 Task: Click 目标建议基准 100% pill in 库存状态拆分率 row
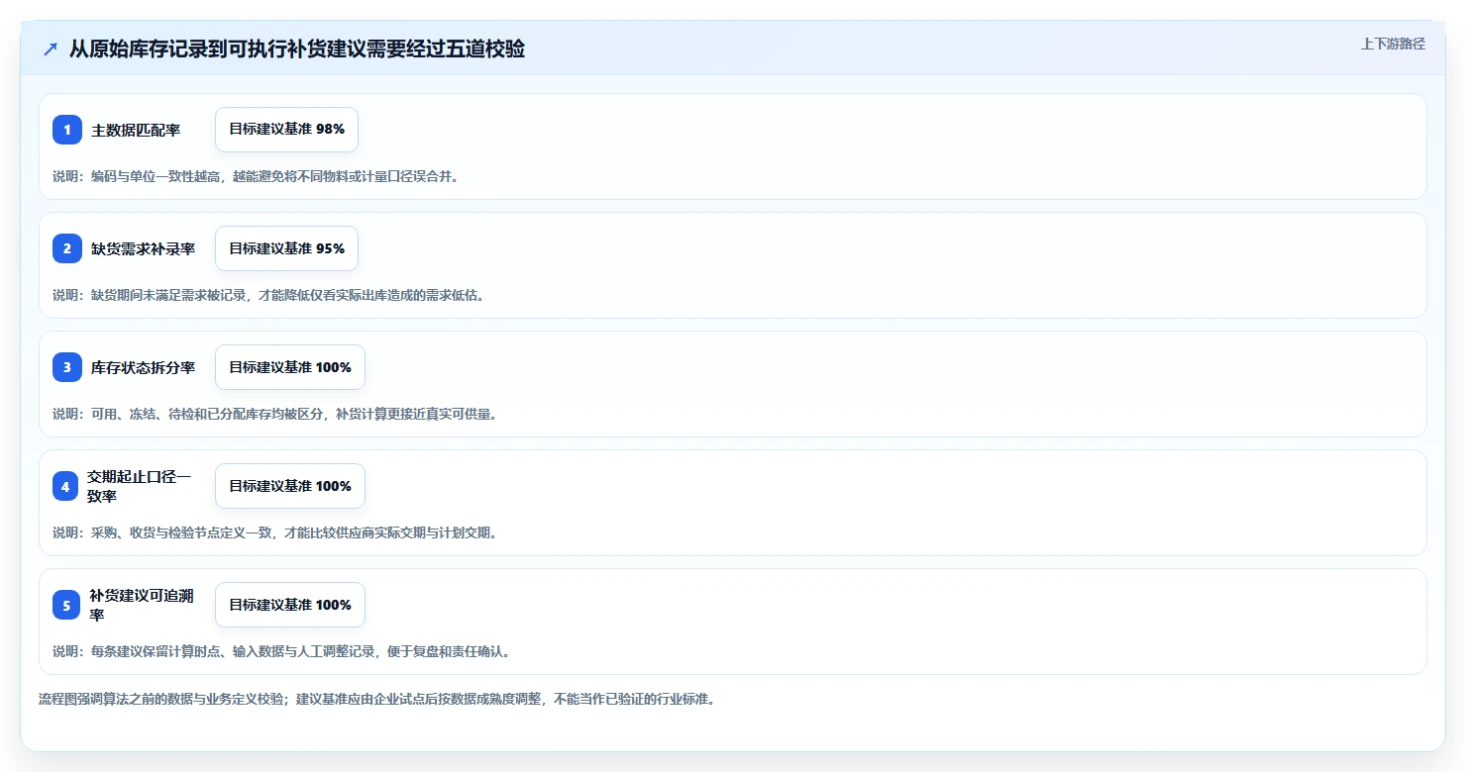290,367
